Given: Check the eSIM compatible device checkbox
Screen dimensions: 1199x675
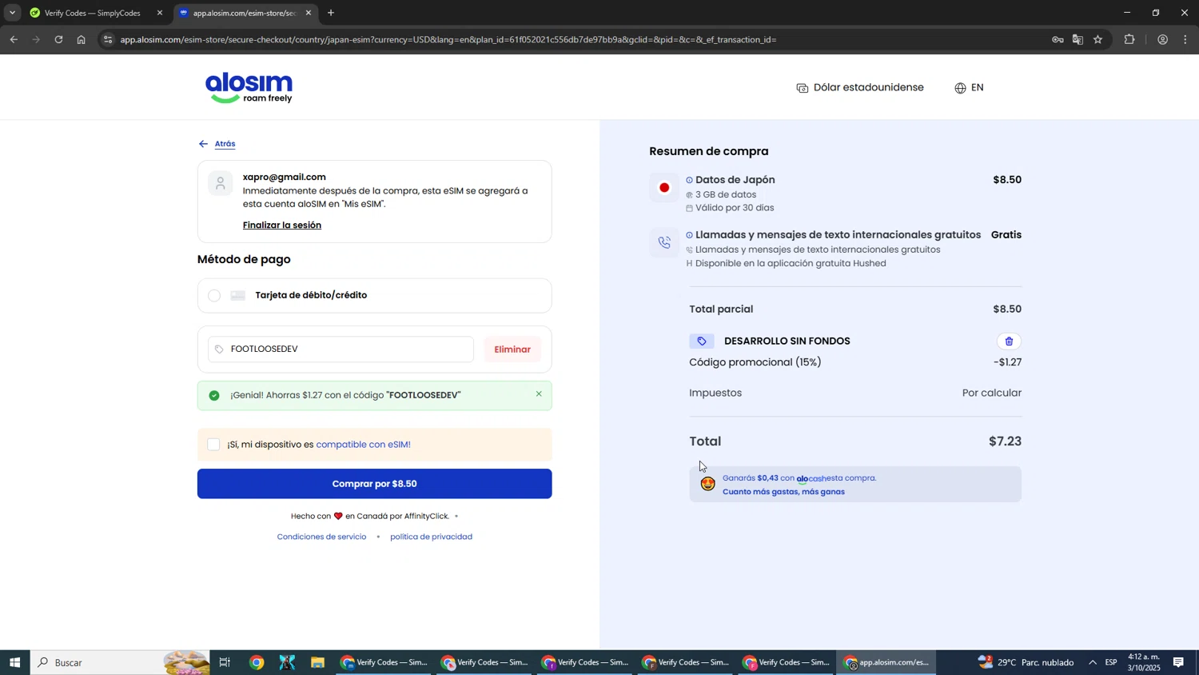Looking at the screenshot, I should [213, 445].
